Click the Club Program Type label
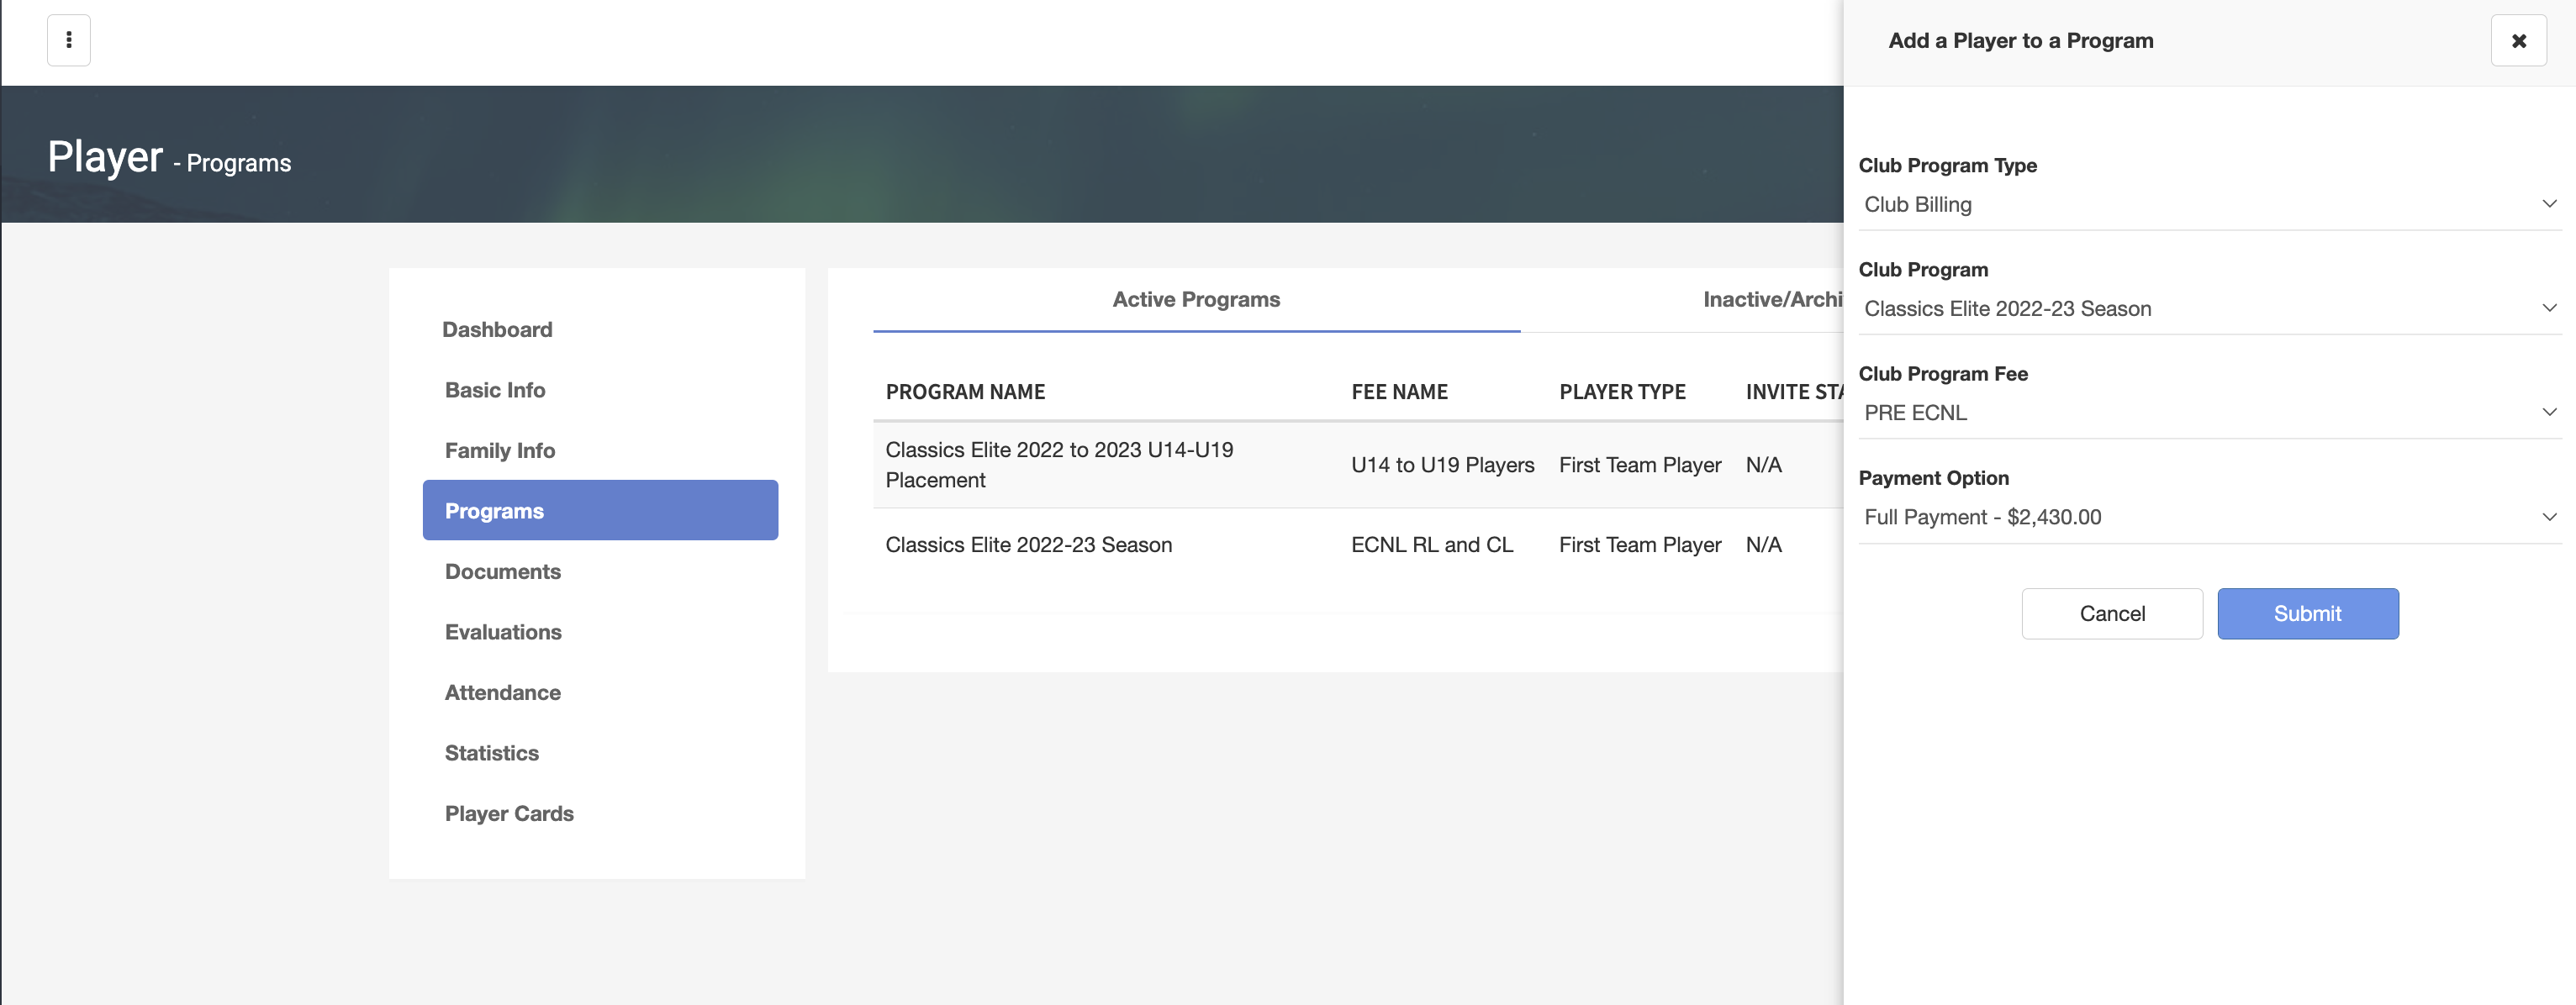 [x=1947, y=165]
